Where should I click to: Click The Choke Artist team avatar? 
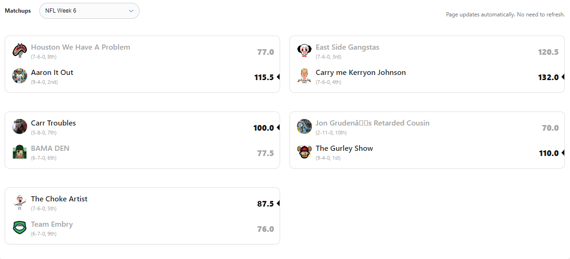click(20, 202)
